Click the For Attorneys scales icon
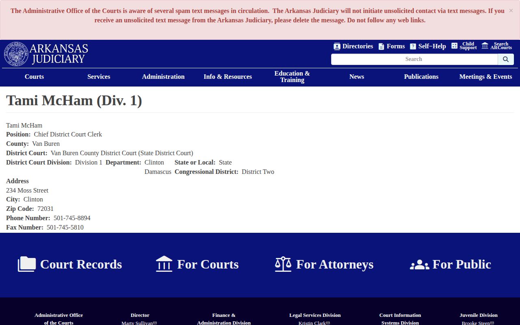The height and width of the screenshot is (325, 520). [x=283, y=264]
